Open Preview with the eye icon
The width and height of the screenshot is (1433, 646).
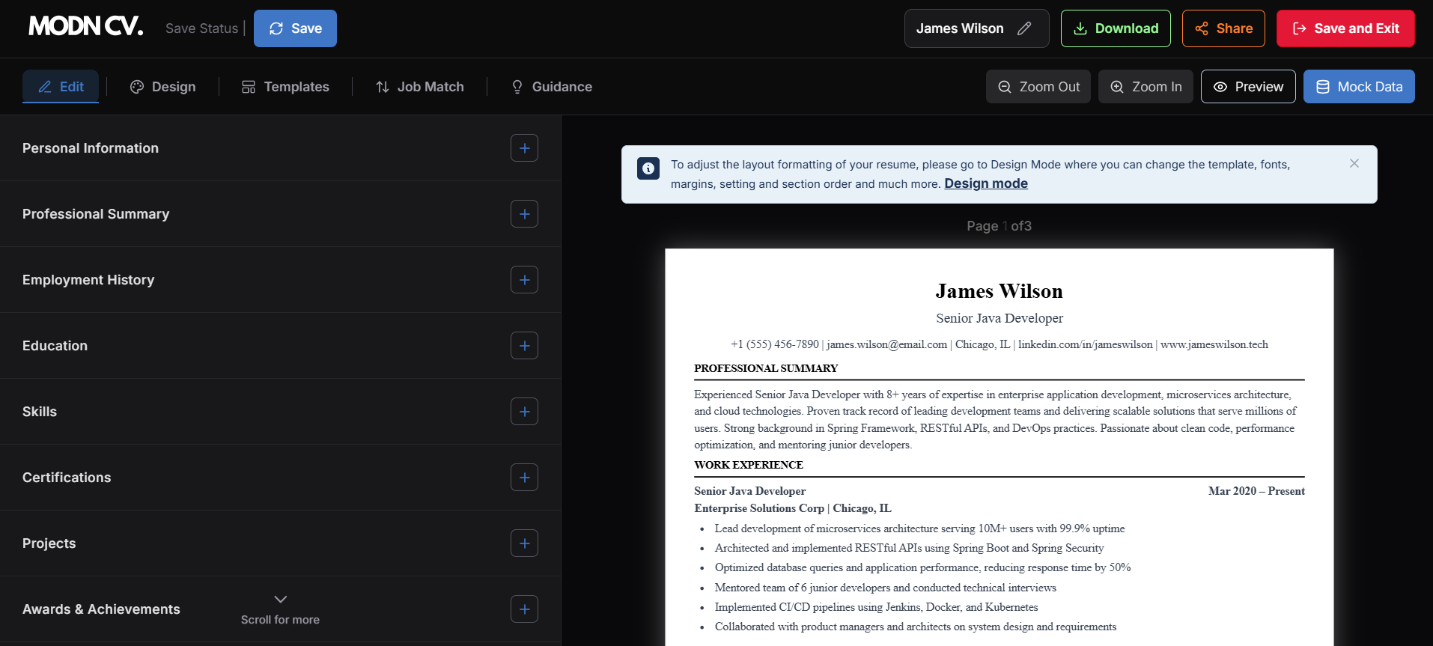click(1247, 87)
